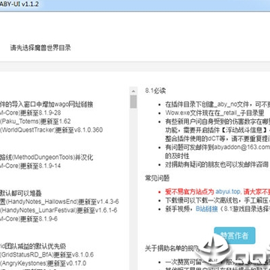Click the 下载慢可以下载一次离线包 bullet
This screenshot has width=270, height=270.
point(217,200)
